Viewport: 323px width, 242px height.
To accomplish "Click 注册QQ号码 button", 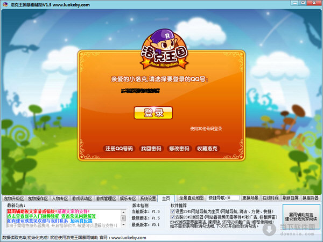I will point(119,149).
